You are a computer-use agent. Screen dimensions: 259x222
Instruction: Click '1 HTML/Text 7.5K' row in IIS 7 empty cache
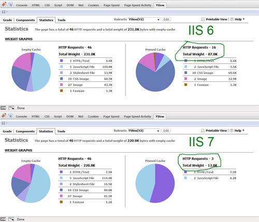coord(85,172)
